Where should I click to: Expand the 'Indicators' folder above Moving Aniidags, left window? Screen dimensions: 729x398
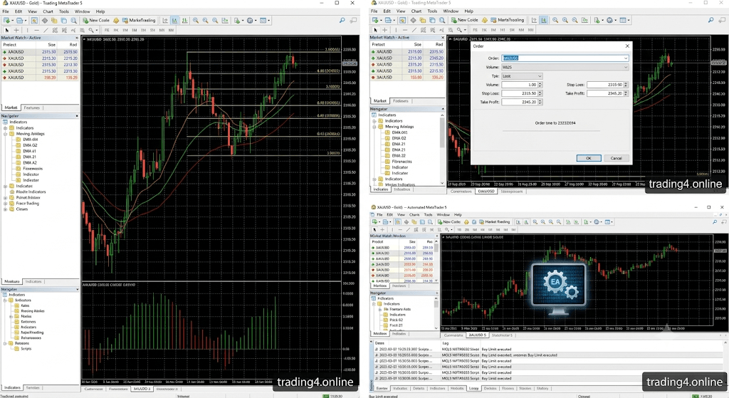(x=6, y=128)
